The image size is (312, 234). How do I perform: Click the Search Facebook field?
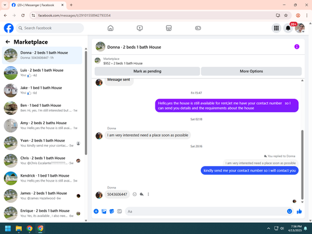click(50, 28)
